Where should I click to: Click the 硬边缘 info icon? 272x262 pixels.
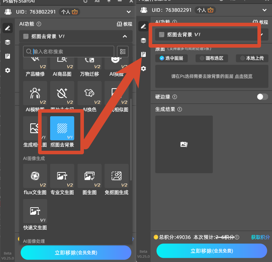click(x=175, y=97)
